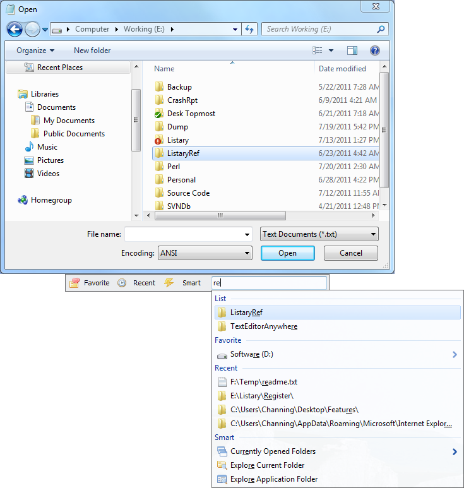Choose the Internet Explorer AppData recent entry

337,424
